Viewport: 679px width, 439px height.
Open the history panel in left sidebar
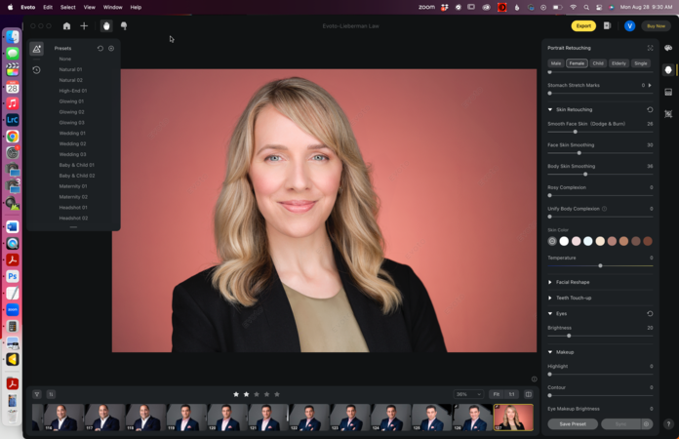36,70
